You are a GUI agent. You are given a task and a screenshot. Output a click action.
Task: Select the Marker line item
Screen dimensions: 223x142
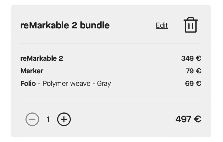pyautogui.click(x=32, y=71)
